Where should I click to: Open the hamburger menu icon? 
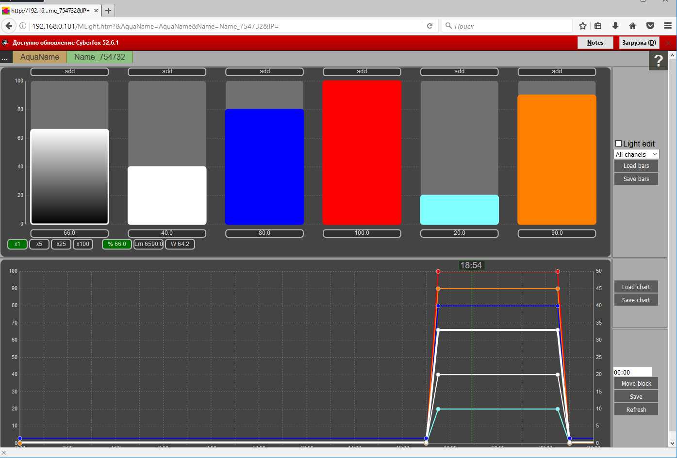(x=668, y=26)
